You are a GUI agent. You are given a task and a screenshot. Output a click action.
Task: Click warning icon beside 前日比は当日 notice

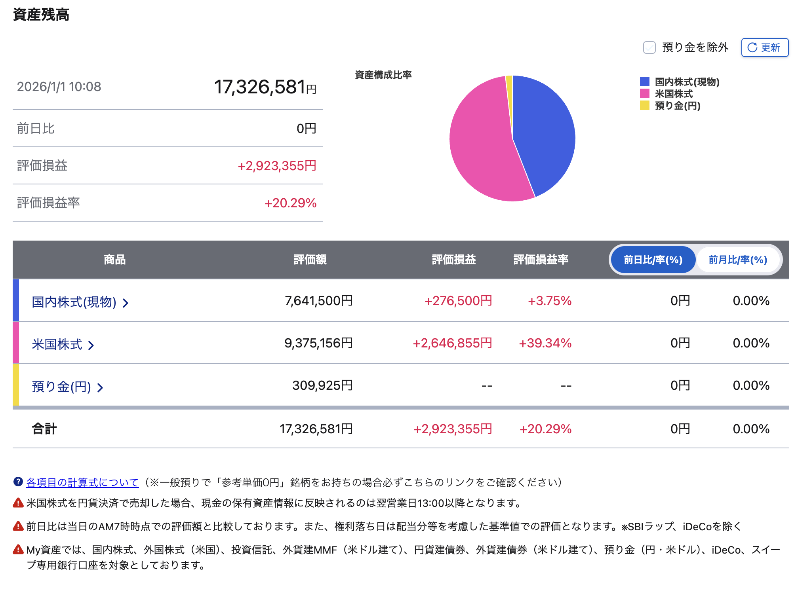(x=18, y=526)
